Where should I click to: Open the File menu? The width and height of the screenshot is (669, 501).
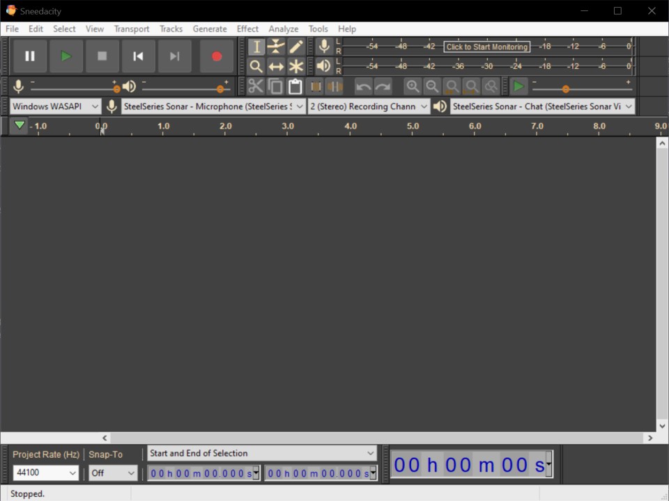[12, 29]
